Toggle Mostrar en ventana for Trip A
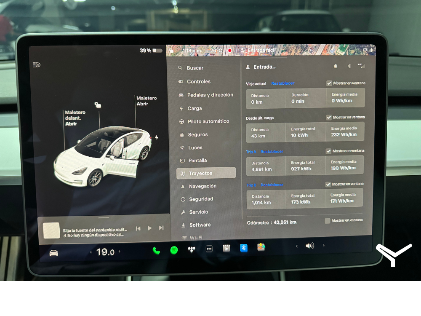 click(329, 151)
